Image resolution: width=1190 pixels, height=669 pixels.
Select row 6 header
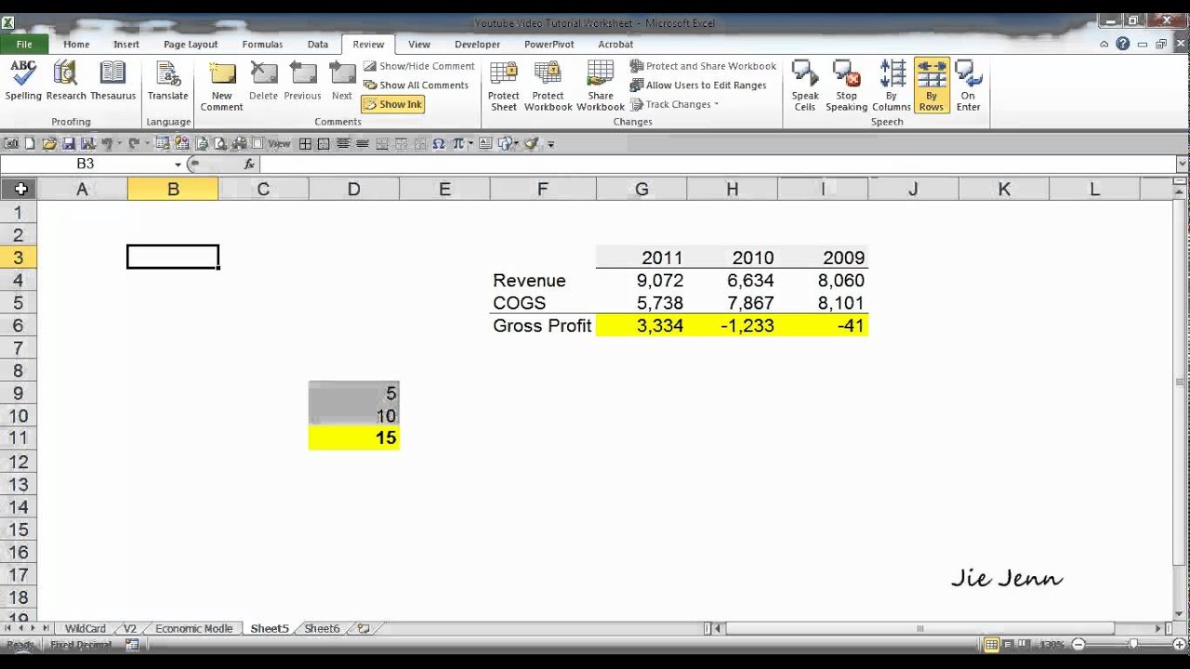[19, 325]
